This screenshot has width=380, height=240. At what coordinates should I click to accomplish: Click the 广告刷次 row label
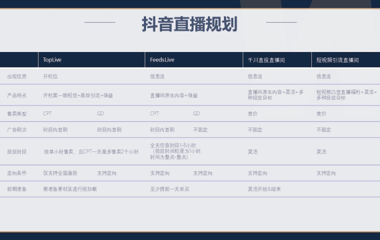click(17, 130)
